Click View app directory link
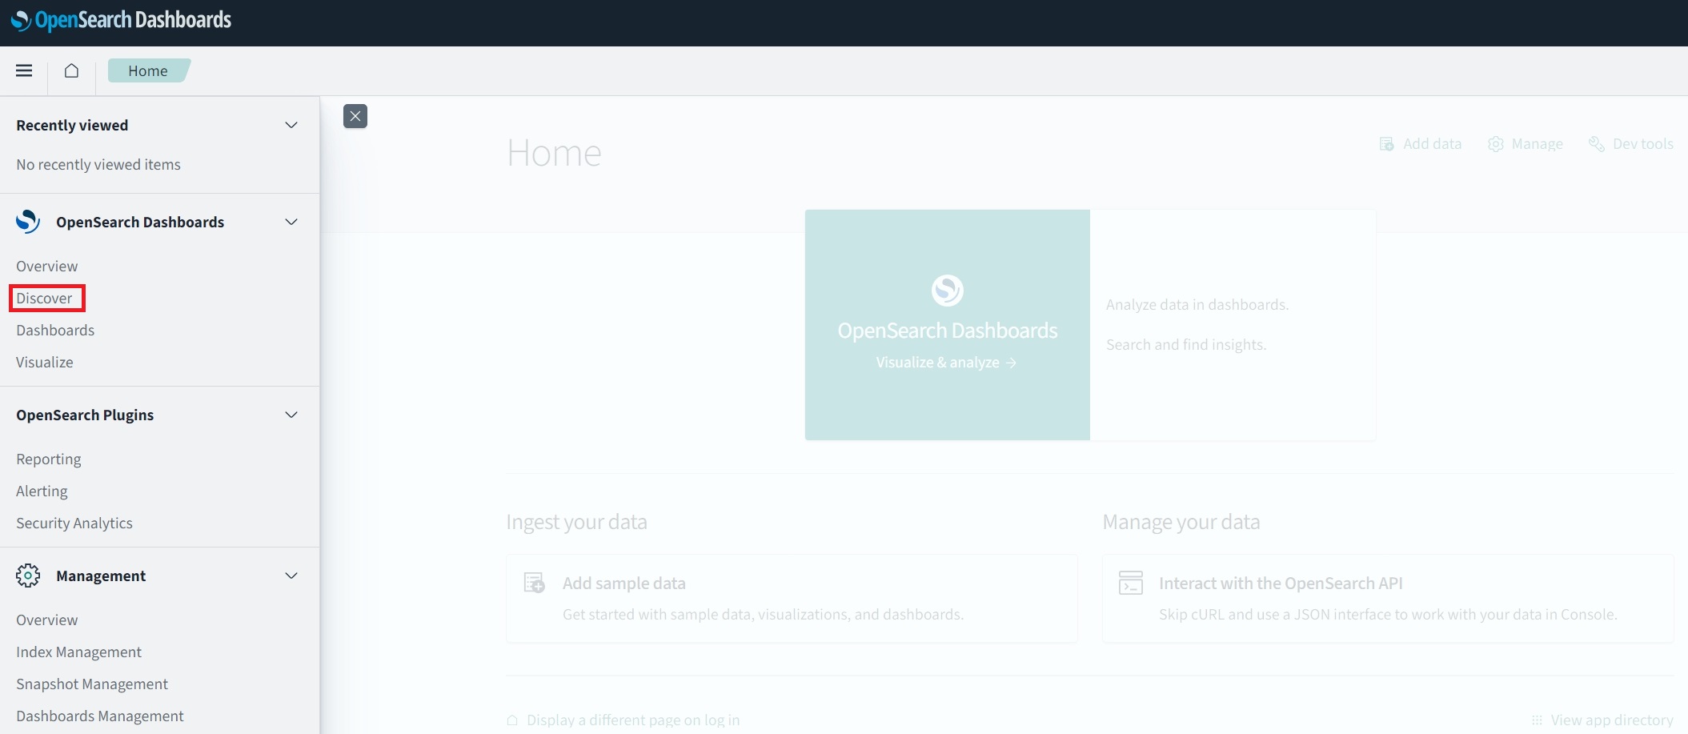1688x734 pixels. click(x=1612, y=720)
